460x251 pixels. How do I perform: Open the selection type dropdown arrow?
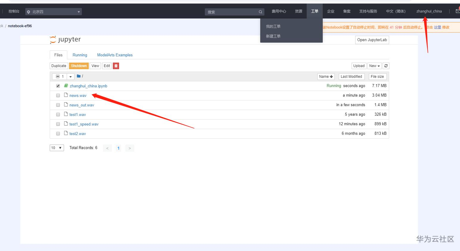tap(71, 77)
